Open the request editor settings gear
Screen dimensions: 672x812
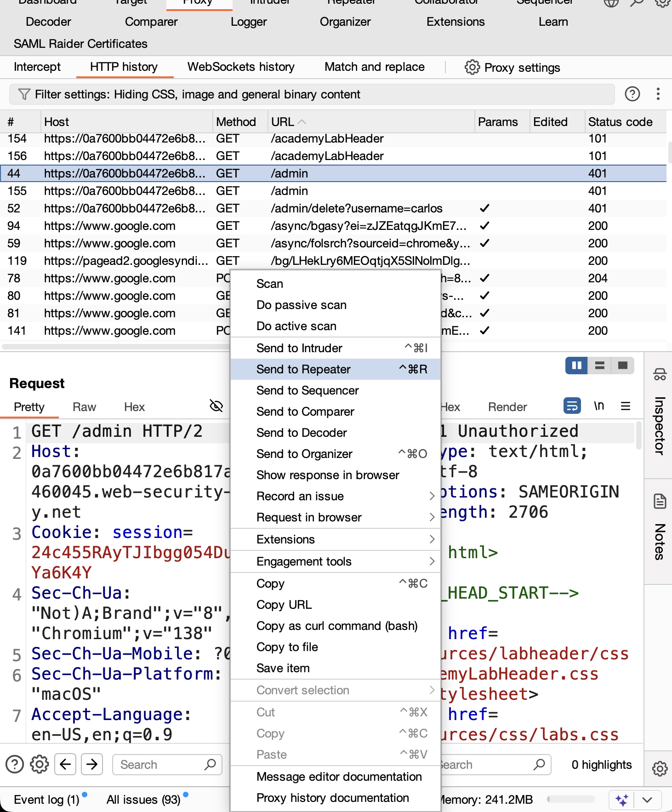(x=40, y=764)
